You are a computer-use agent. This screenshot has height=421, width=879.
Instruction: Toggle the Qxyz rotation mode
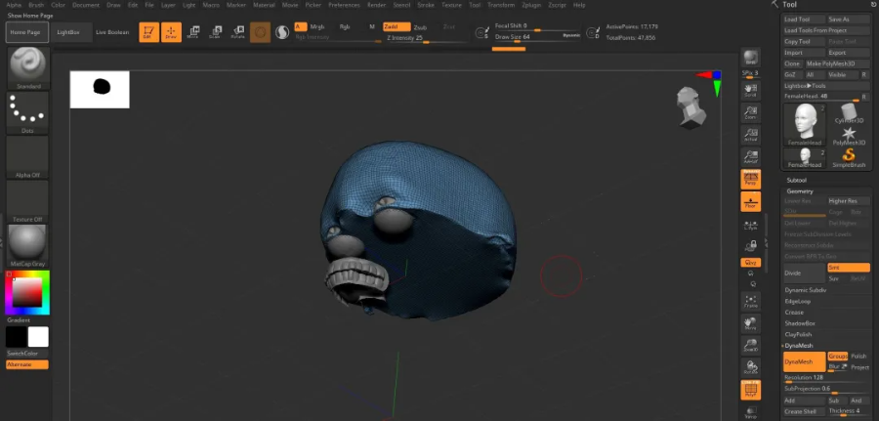pyautogui.click(x=750, y=263)
